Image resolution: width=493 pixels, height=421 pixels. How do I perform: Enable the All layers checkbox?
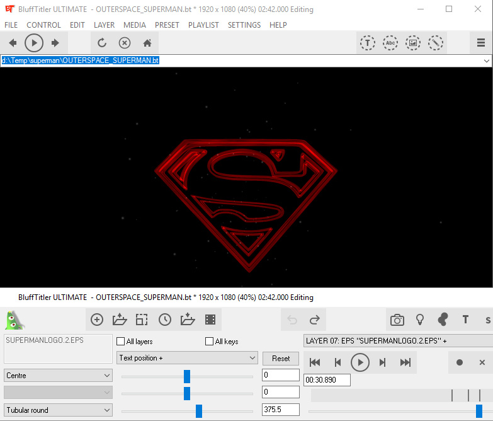point(121,342)
